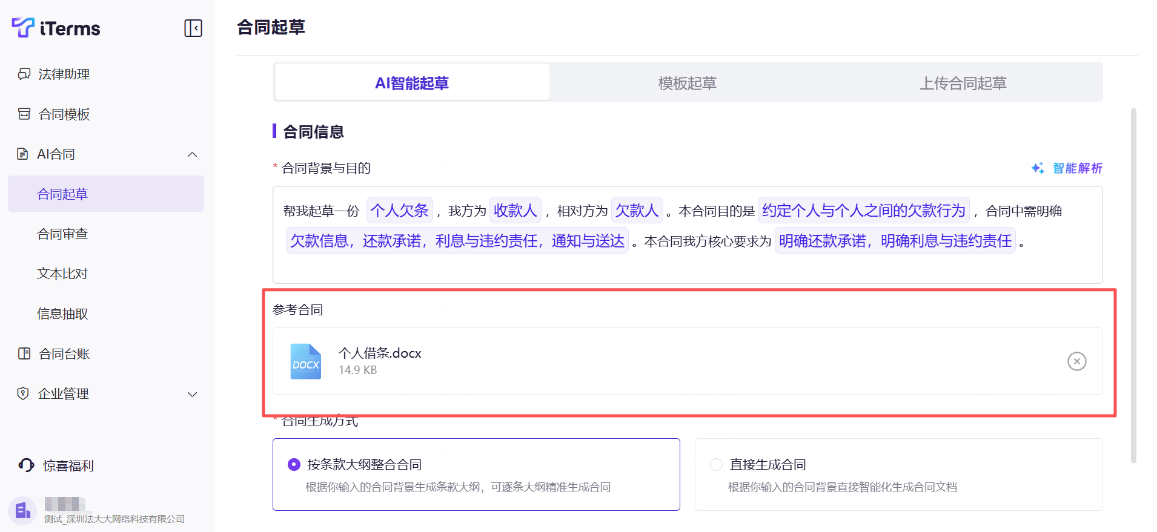Viewport: 1157px width, 532px height.
Task: Click the 智能解析 button
Action: tap(1067, 168)
